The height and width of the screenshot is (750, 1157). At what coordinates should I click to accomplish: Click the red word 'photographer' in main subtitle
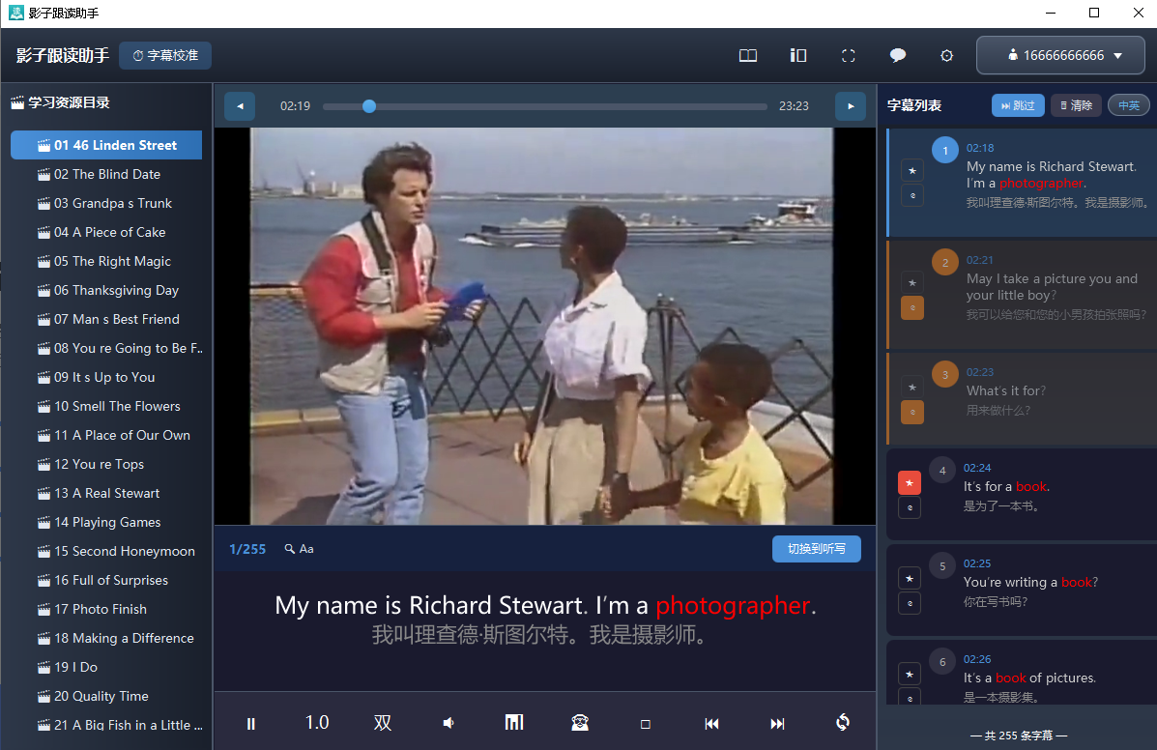click(733, 606)
